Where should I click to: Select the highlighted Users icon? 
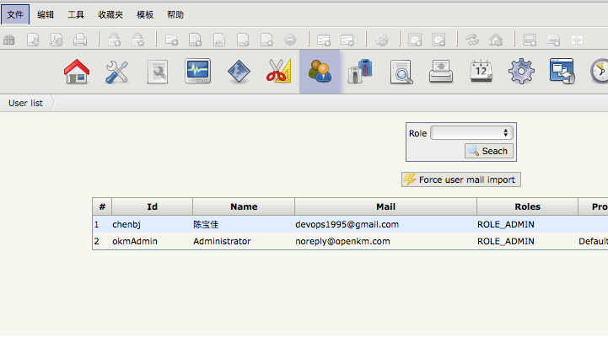coord(320,72)
